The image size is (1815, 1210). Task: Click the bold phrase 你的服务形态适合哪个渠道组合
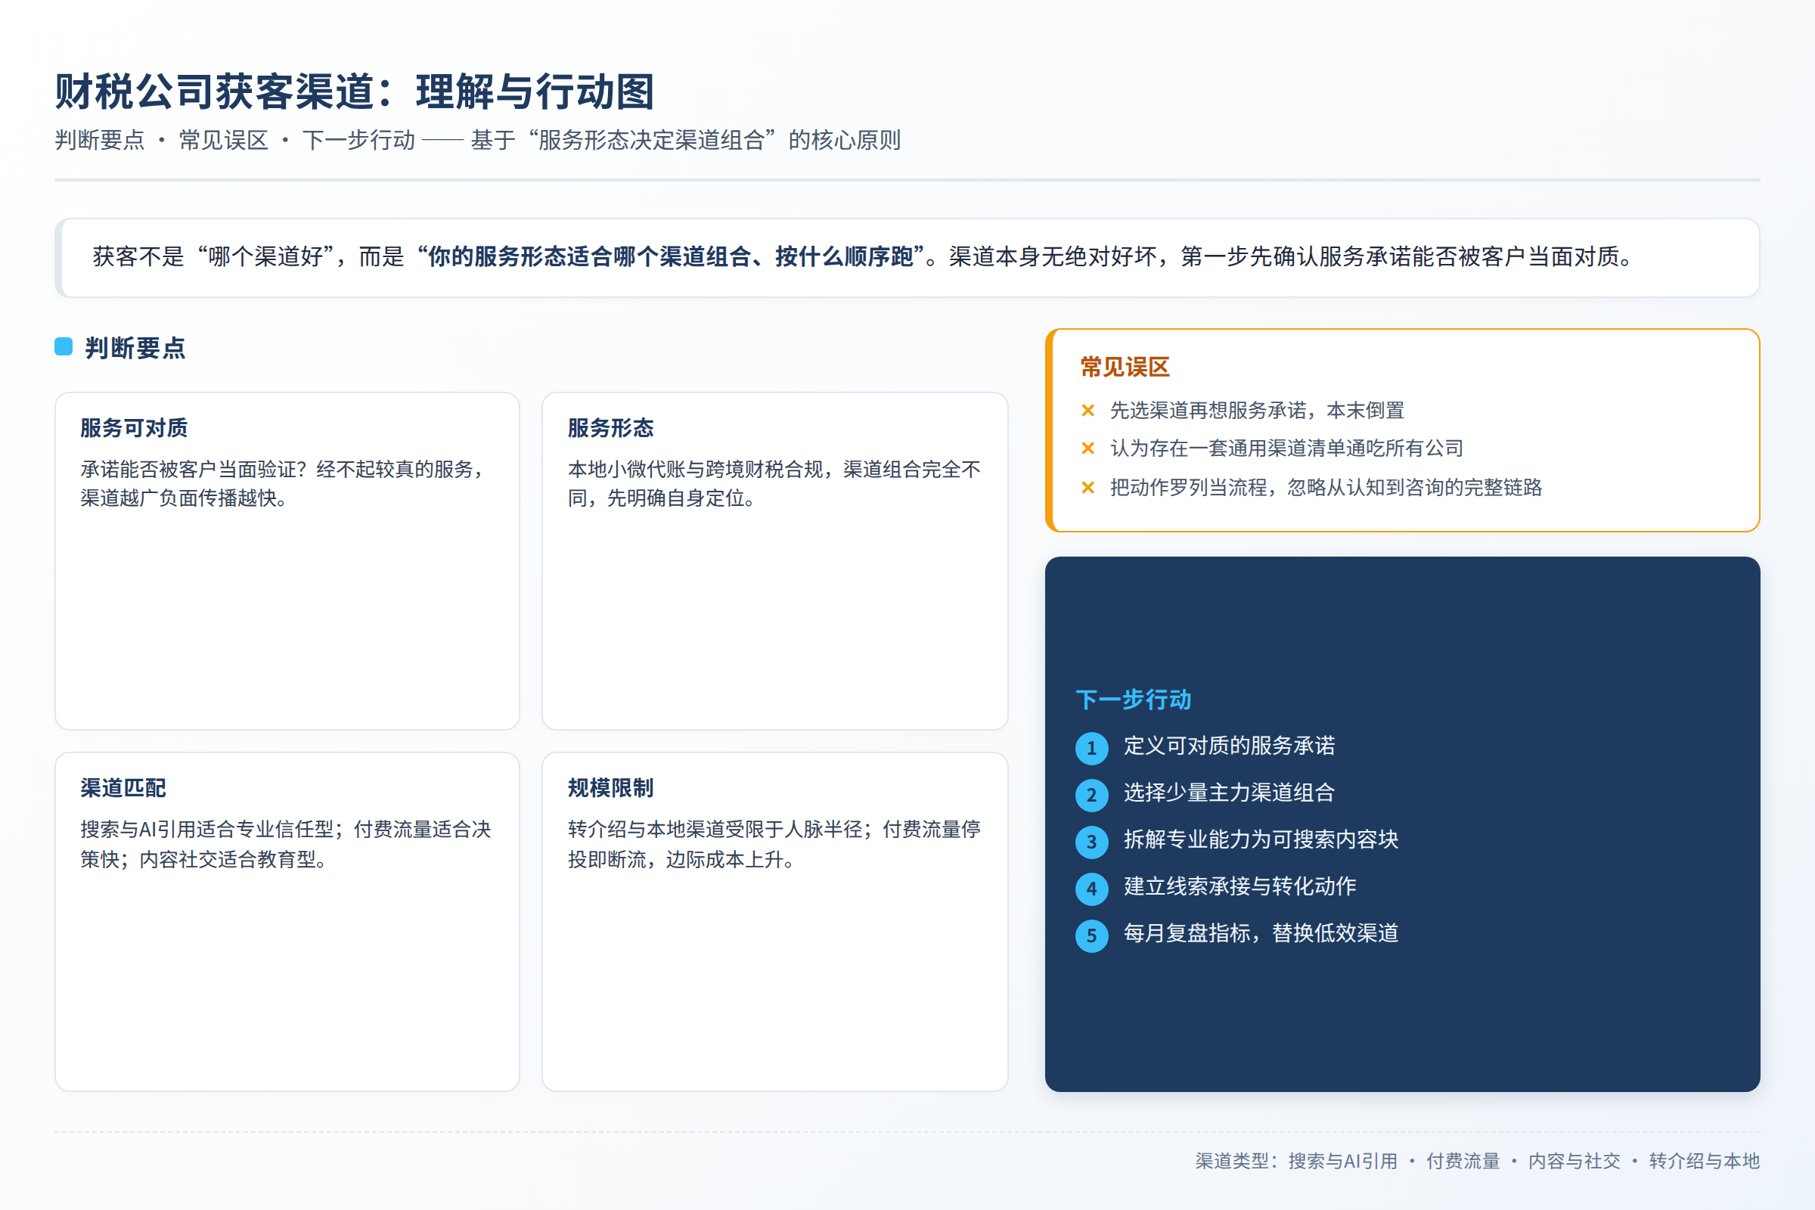[590, 256]
